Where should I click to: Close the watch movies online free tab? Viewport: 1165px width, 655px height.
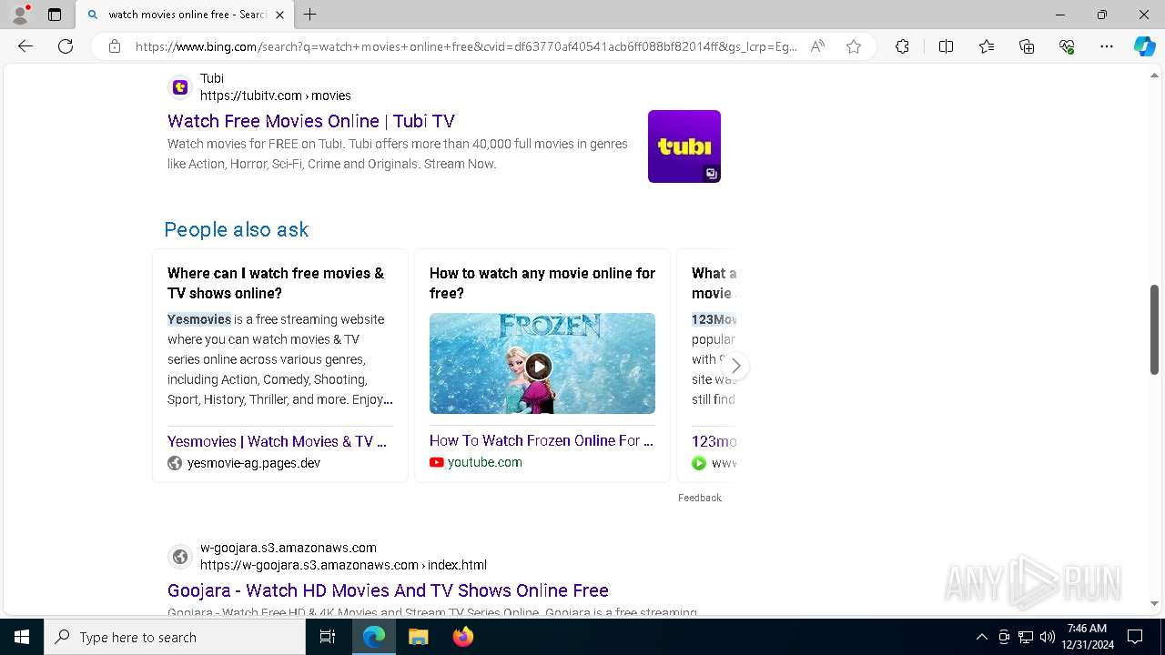[x=279, y=15]
